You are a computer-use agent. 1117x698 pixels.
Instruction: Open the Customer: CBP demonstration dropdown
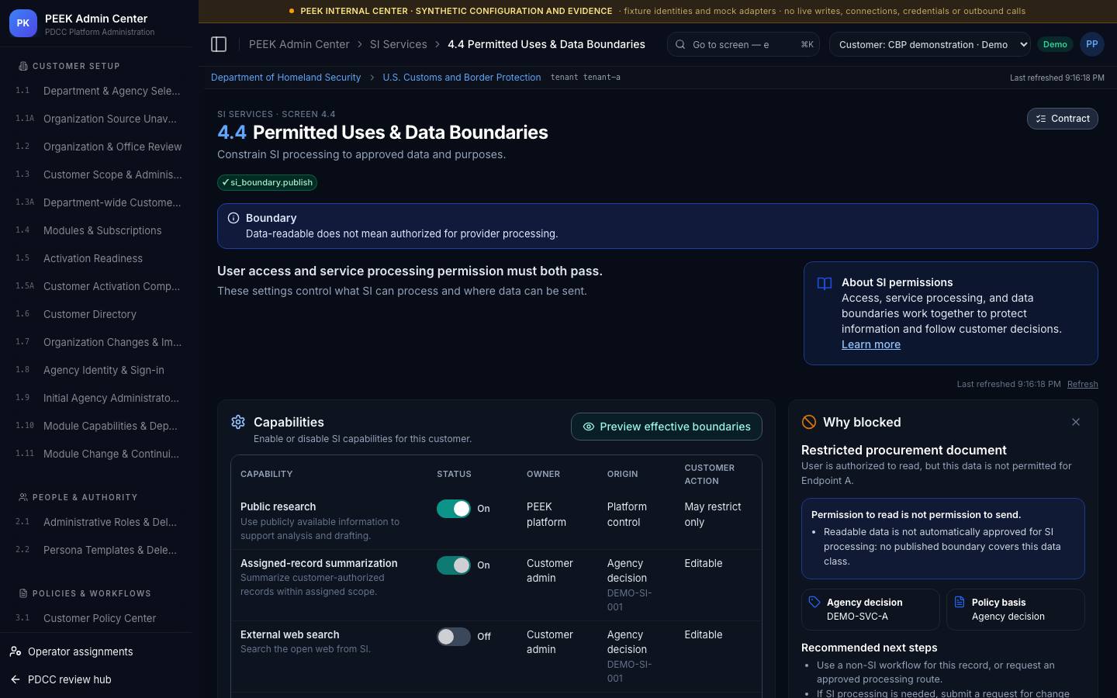pos(930,44)
